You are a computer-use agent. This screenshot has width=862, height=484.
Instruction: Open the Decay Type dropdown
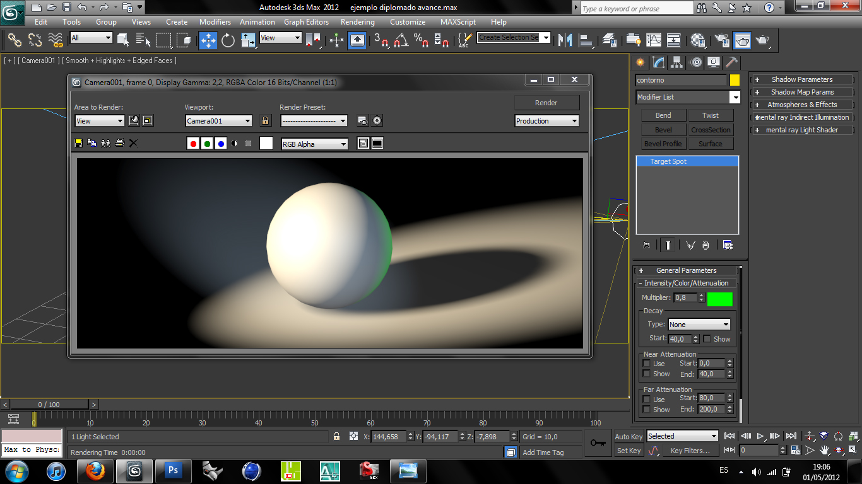click(699, 325)
